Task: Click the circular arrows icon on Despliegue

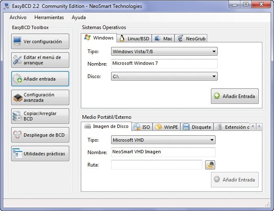Action: [x=17, y=135]
